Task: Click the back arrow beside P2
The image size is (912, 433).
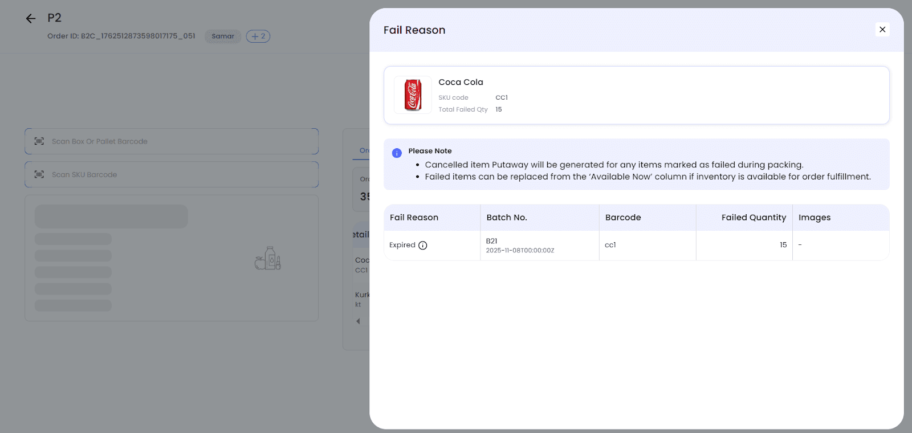Action: tap(31, 19)
